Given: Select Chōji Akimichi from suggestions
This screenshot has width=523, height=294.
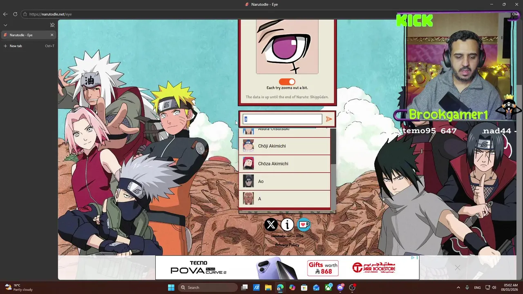Looking at the screenshot, I should (x=284, y=146).
